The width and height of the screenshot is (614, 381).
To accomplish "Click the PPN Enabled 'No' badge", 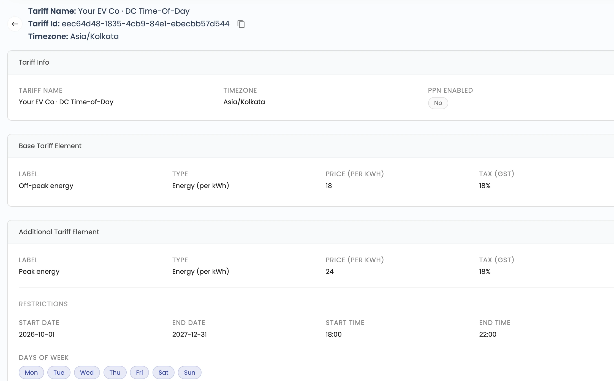I will pos(438,103).
